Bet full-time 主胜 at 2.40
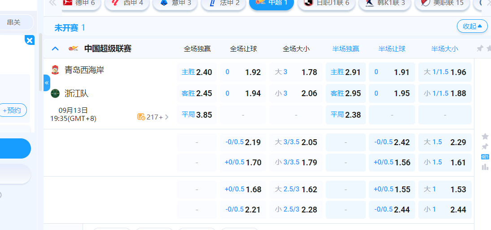 click(197, 72)
